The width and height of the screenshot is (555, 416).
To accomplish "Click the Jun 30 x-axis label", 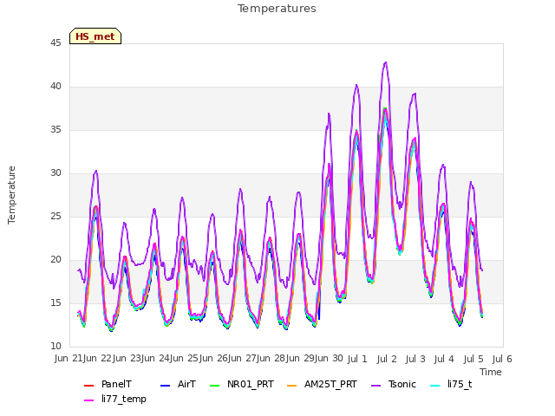I will point(329,359).
